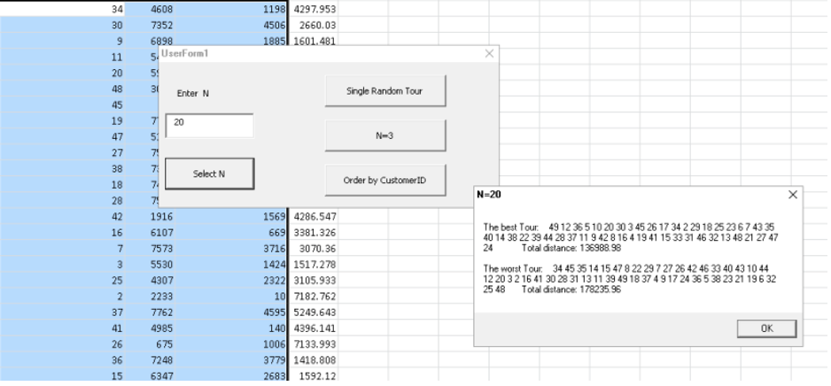Select the cell containing 7573

(x=151, y=248)
